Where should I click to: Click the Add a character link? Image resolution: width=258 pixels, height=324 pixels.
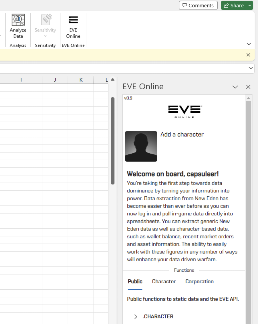point(182,135)
